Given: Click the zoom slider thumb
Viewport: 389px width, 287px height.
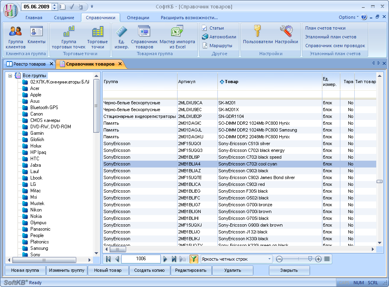Looking at the screenshot, I should tap(310, 259).
